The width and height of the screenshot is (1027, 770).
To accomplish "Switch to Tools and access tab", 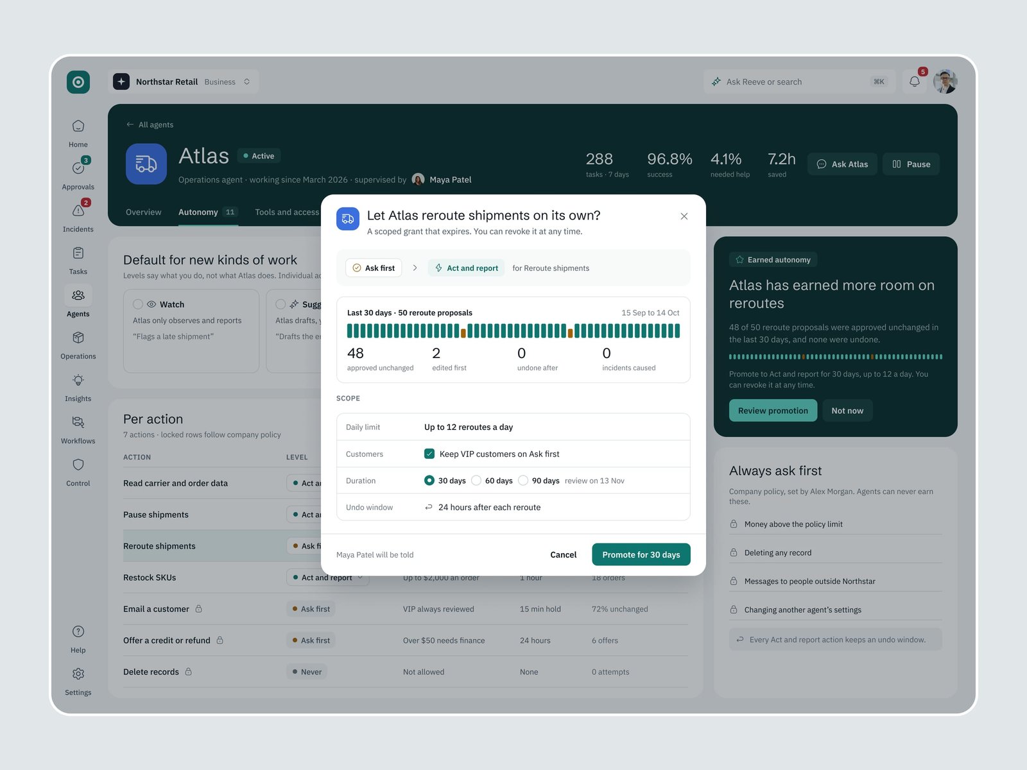I will pos(287,212).
